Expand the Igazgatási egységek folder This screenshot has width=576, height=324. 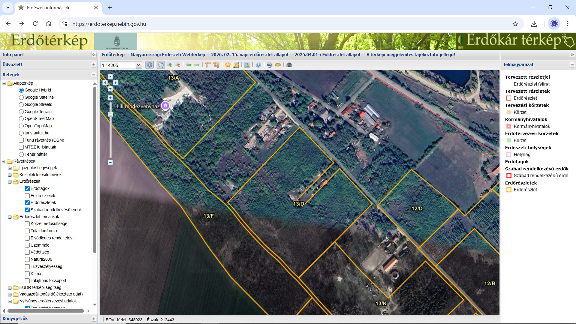pyautogui.click(x=10, y=168)
